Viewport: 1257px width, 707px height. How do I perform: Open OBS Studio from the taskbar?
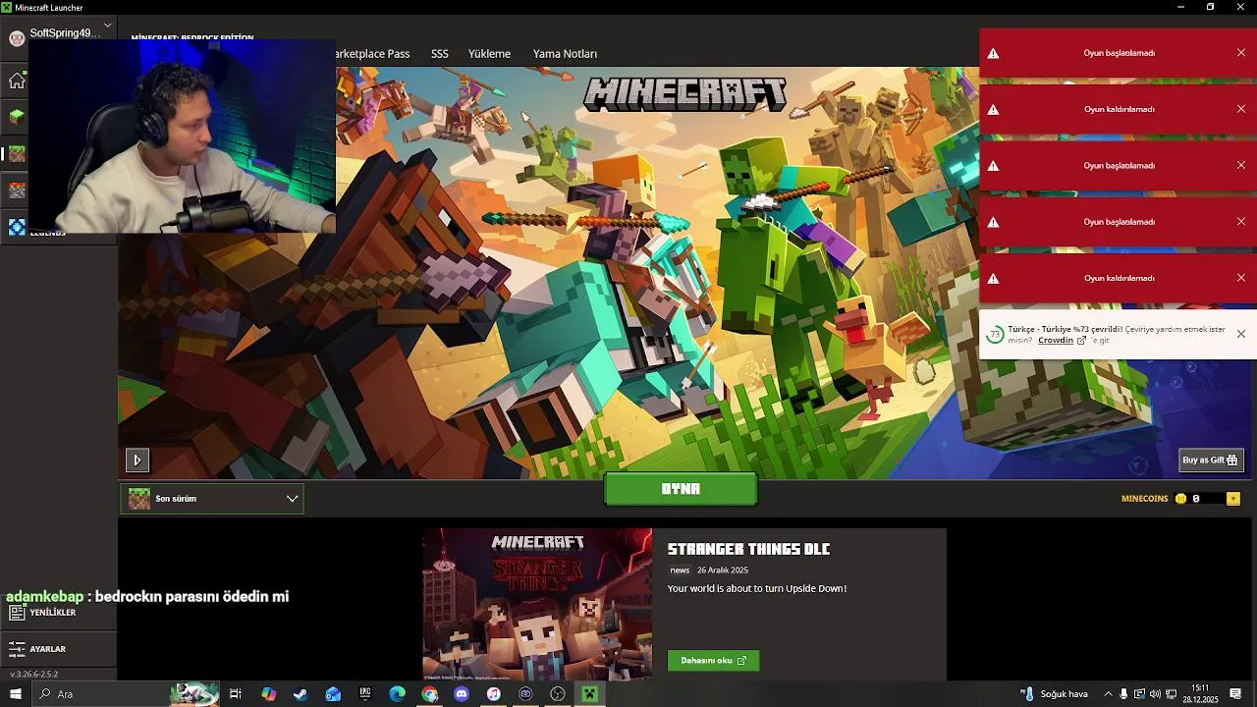pyautogui.click(x=558, y=694)
